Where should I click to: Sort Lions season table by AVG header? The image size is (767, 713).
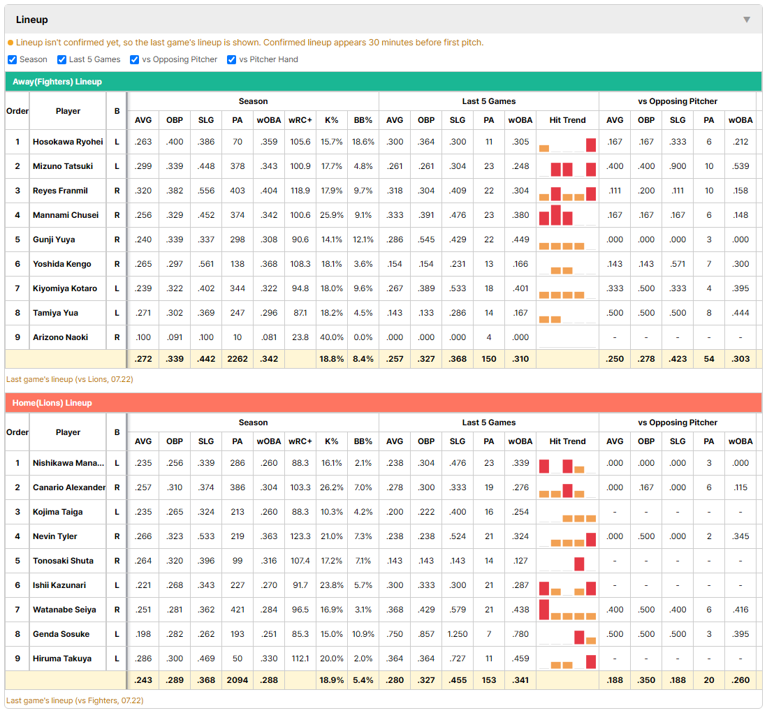[143, 441]
